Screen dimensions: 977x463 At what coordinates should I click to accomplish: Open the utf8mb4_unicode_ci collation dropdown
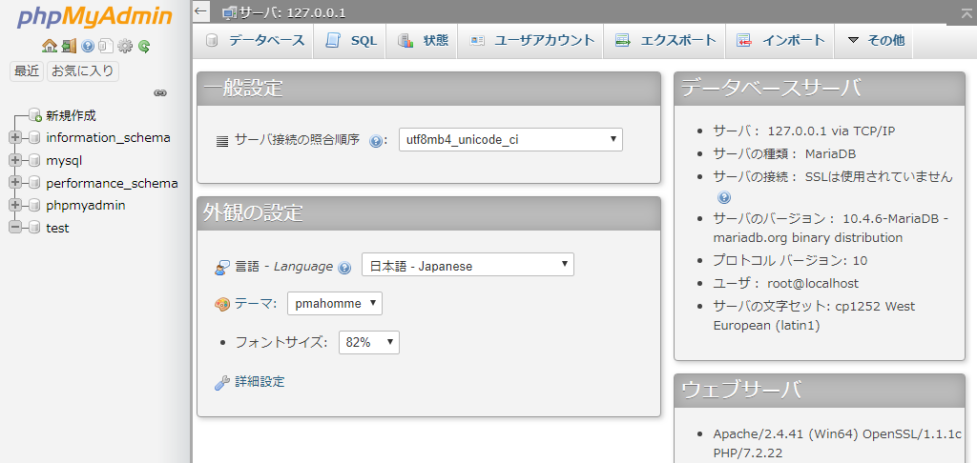tap(510, 140)
